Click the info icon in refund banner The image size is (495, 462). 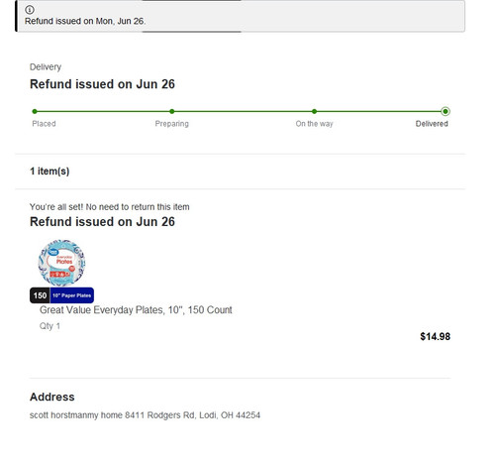(x=30, y=10)
